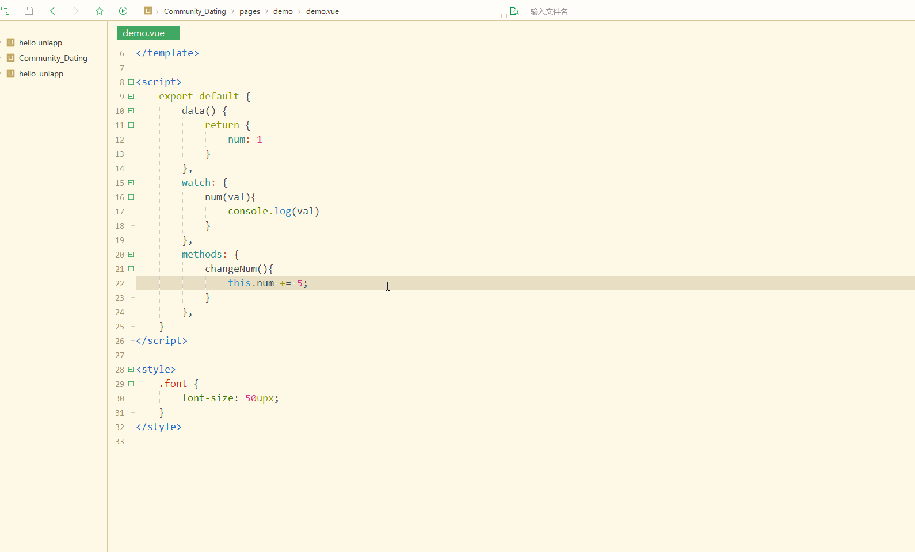Viewport: 915px width, 552px height.
Task: Click the 'changeNum(){' method name
Action: [239, 269]
